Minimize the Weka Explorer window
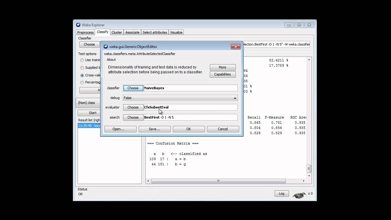 click(x=289, y=25)
